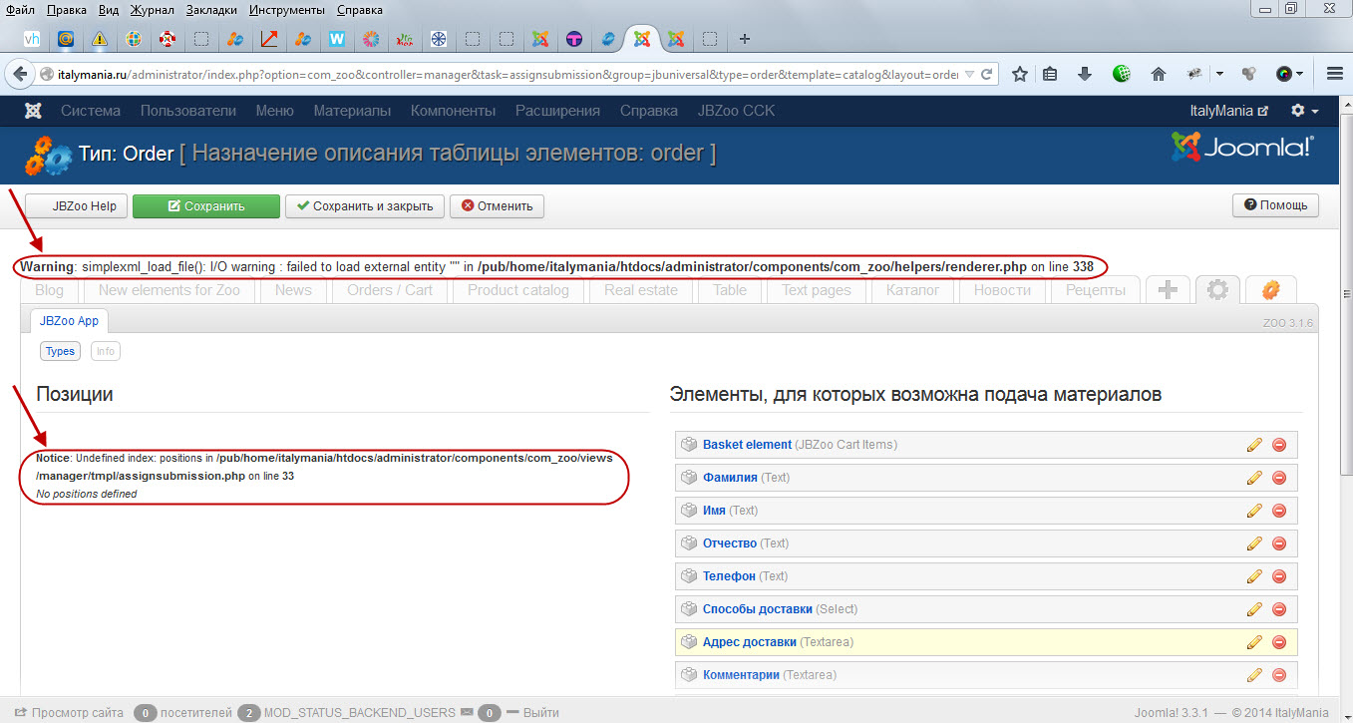The height and width of the screenshot is (723, 1353).
Task: Expand the admin gear dropdown in header
Action: 1304,111
